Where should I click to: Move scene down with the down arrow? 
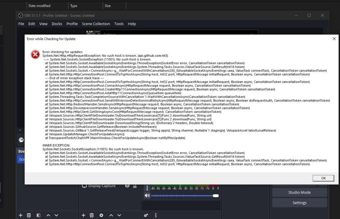pos(56,215)
